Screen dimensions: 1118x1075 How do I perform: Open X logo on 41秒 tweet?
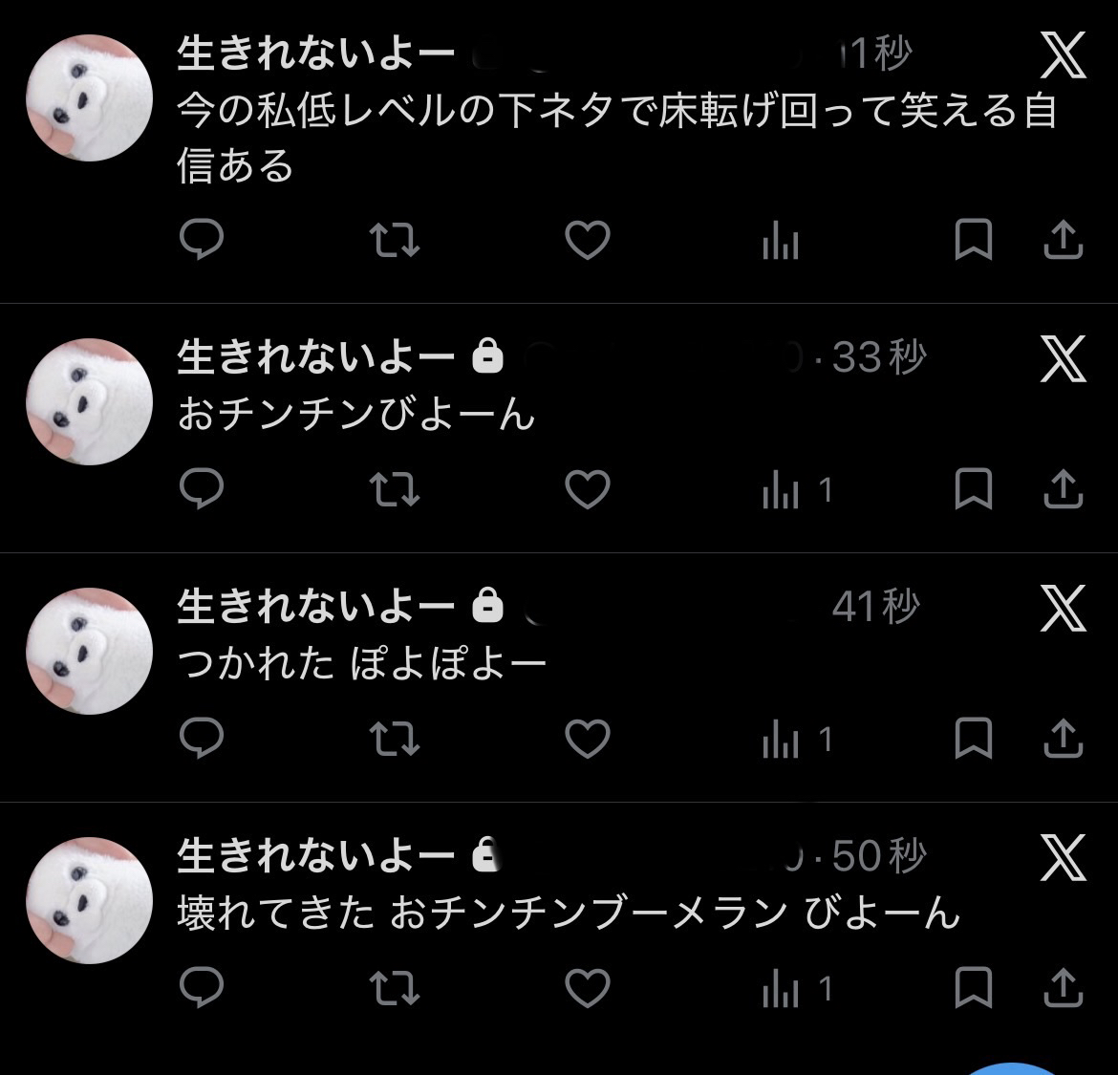pyautogui.click(x=1063, y=608)
